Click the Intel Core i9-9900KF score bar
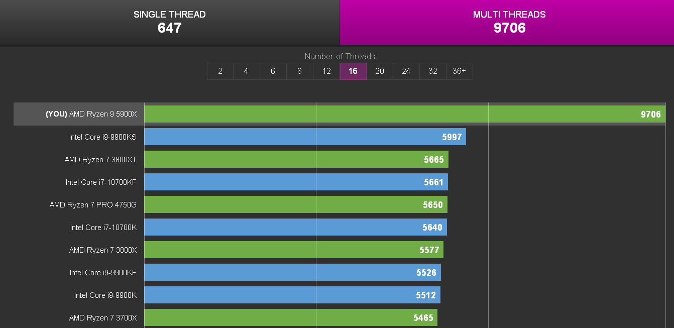674x328 pixels. 293,272
